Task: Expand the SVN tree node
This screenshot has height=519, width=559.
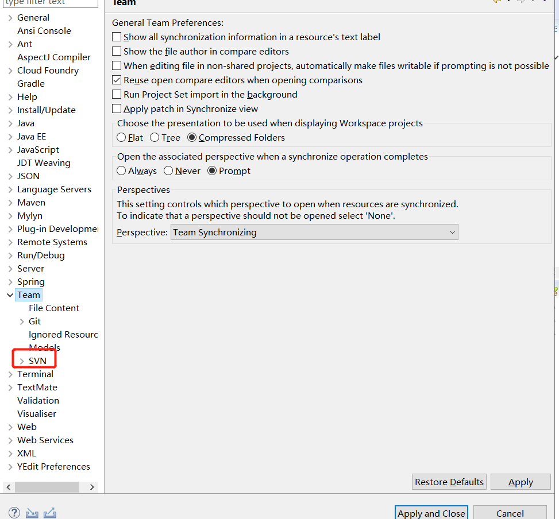Action: click(x=24, y=361)
